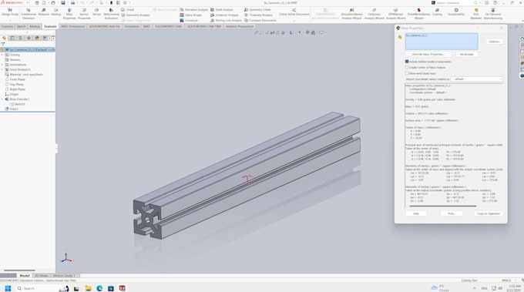The height and width of the screenshot is (292, 524).
Task: Open Part Reviewer
Action: click(x=476, y=13)
